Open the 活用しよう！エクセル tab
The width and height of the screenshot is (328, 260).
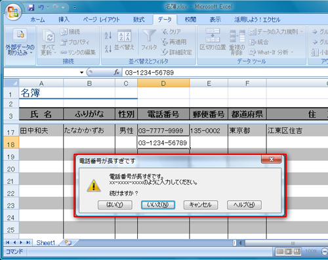[257, 20]
